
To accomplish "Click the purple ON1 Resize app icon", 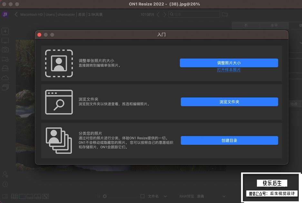I will 5,14.
